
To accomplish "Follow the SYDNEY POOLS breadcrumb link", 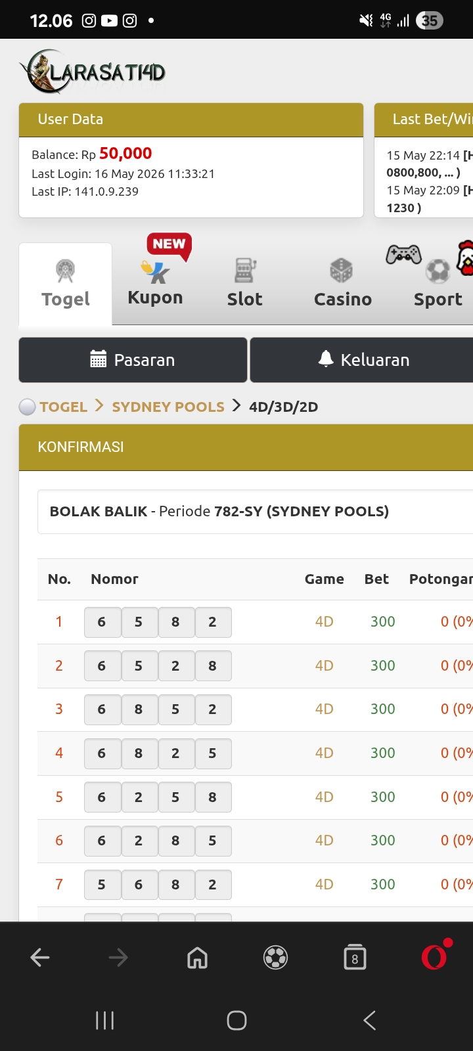I will (168, 407).
